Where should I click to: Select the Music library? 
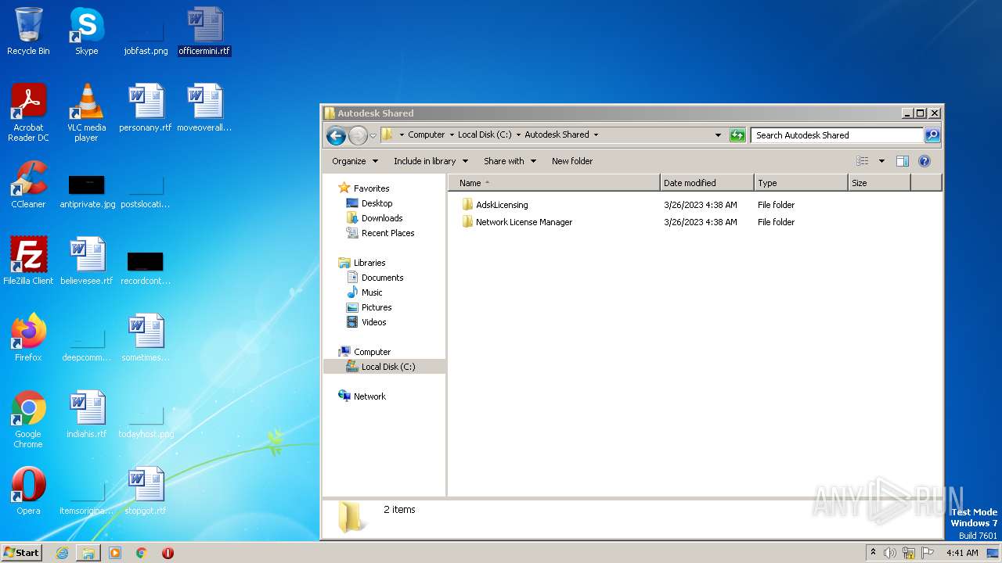click(x=372, y=292)
